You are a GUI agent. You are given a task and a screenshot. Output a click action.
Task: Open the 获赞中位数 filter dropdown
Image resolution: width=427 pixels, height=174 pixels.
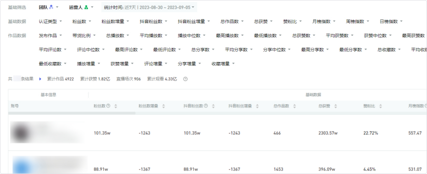click(x=378, y=36)
